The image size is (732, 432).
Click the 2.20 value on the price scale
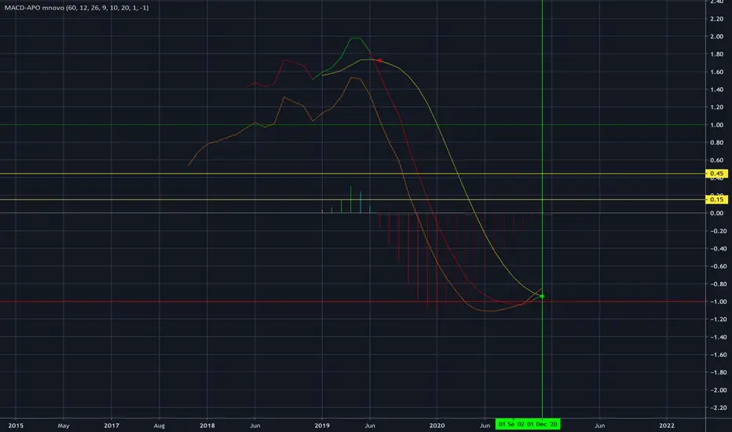pyautogui.click(x=716, y=19)
